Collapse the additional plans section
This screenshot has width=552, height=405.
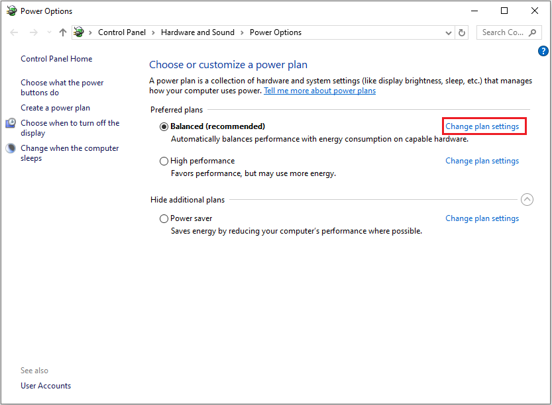(527, 200)
